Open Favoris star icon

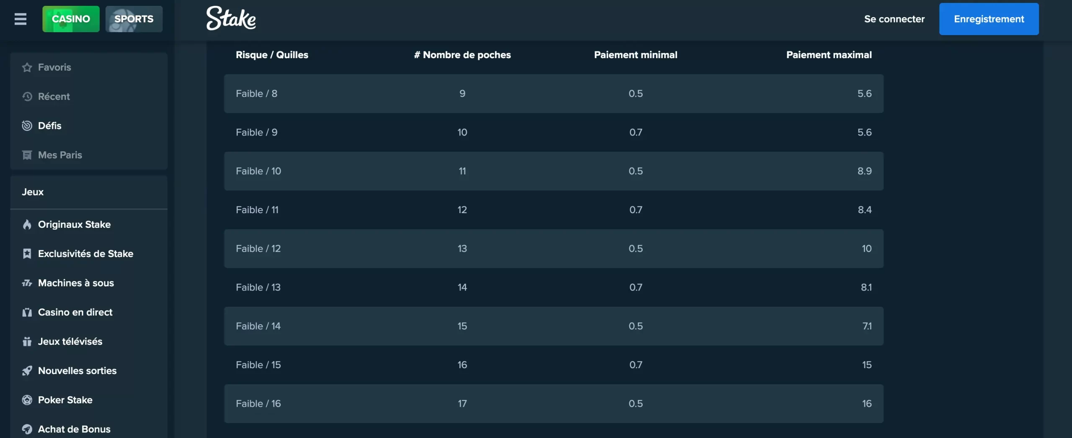tap(27, 67)
